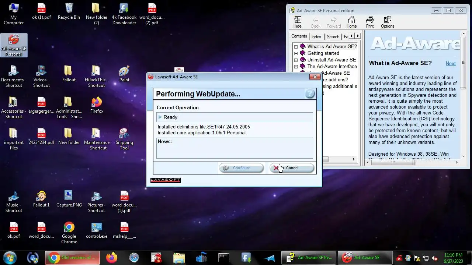Click scroll-down arrow of help content pane
Screen dimensions: 472x265
[x=464, y=156]
